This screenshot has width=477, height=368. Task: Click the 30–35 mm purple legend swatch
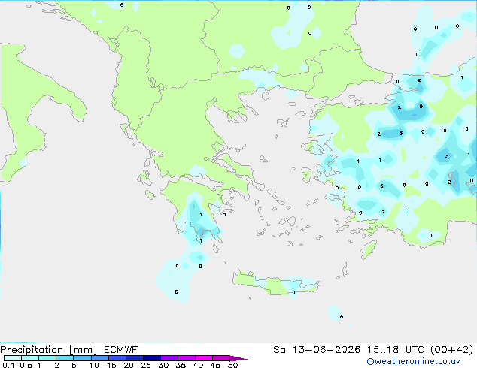coord(169,358)
